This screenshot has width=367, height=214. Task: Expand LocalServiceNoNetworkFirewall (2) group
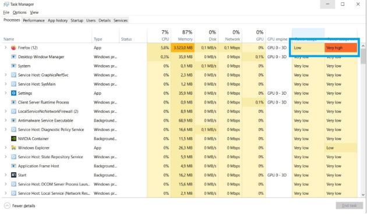pyautogui.click(x=6, y=111)
